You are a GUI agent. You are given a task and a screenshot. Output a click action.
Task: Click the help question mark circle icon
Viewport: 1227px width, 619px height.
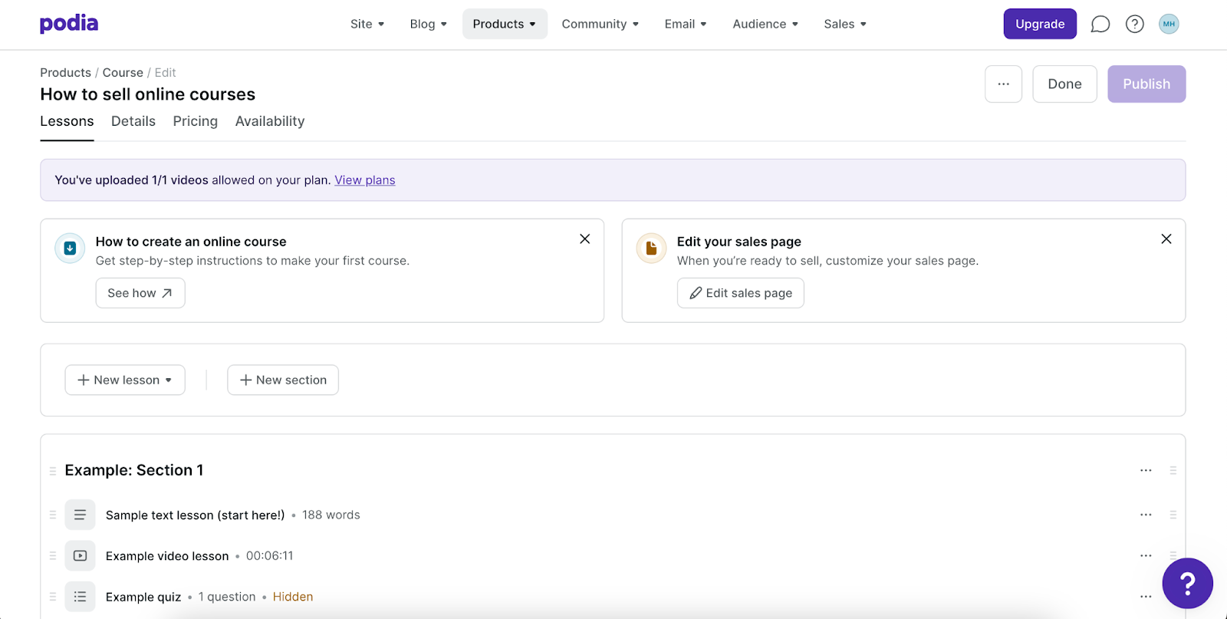point(1134,25)
